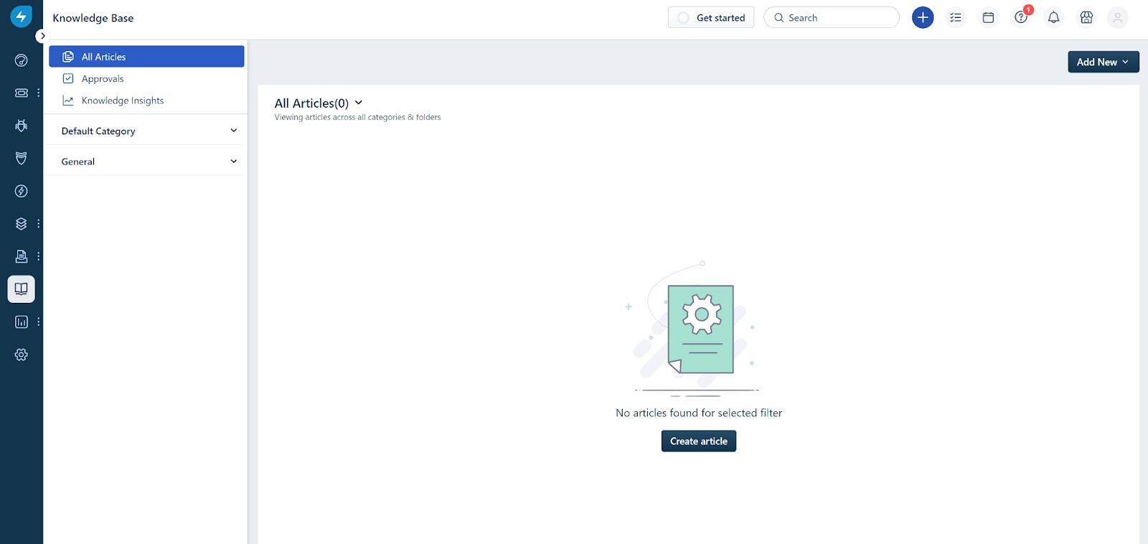Open the Admin settings gear icon
Viewport: 1148px width, 544px height.
click(x=22, y=355)
